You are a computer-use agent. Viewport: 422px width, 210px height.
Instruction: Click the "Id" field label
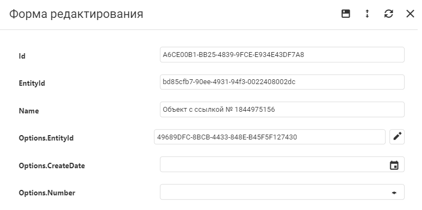22,56
